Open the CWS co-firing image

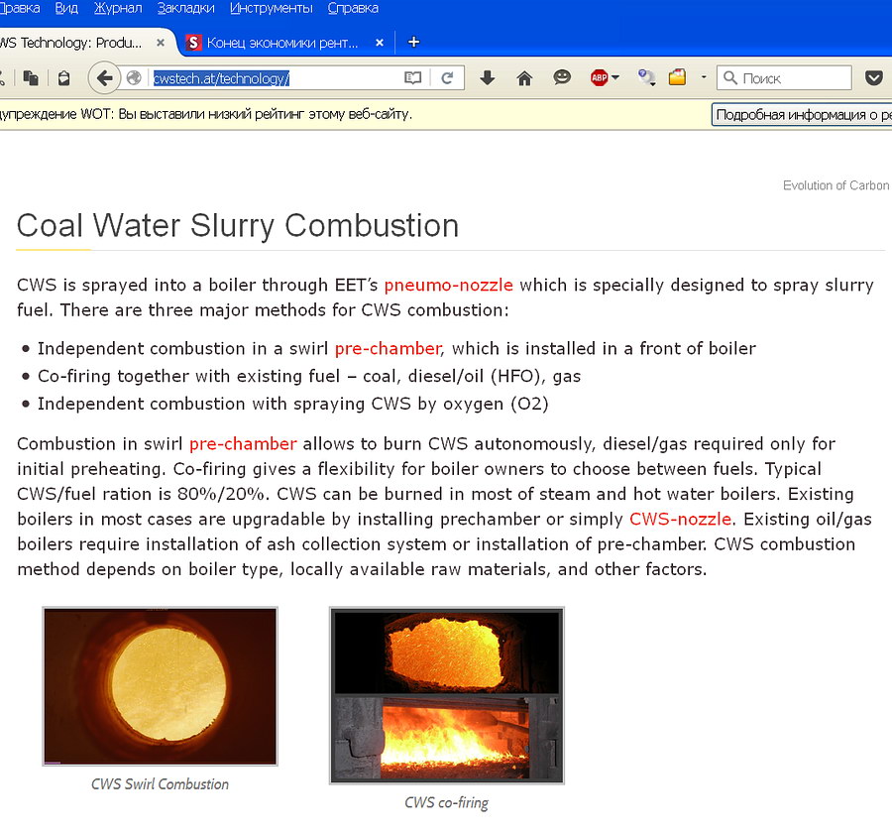click(x=447, y=695)
